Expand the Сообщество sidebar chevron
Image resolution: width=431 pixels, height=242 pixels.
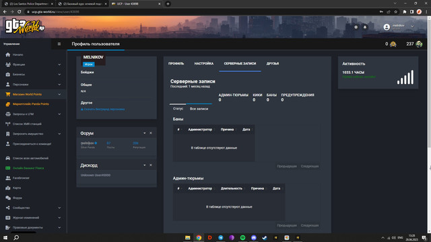click(x=59, y=208)
